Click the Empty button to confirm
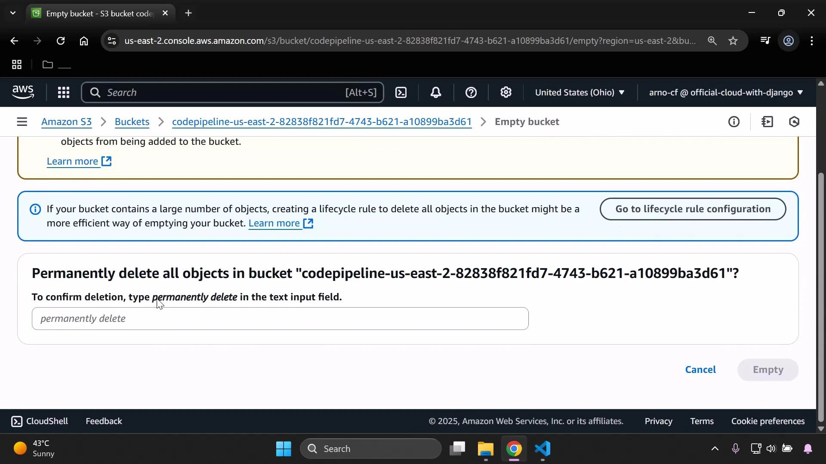 point(768,369)
